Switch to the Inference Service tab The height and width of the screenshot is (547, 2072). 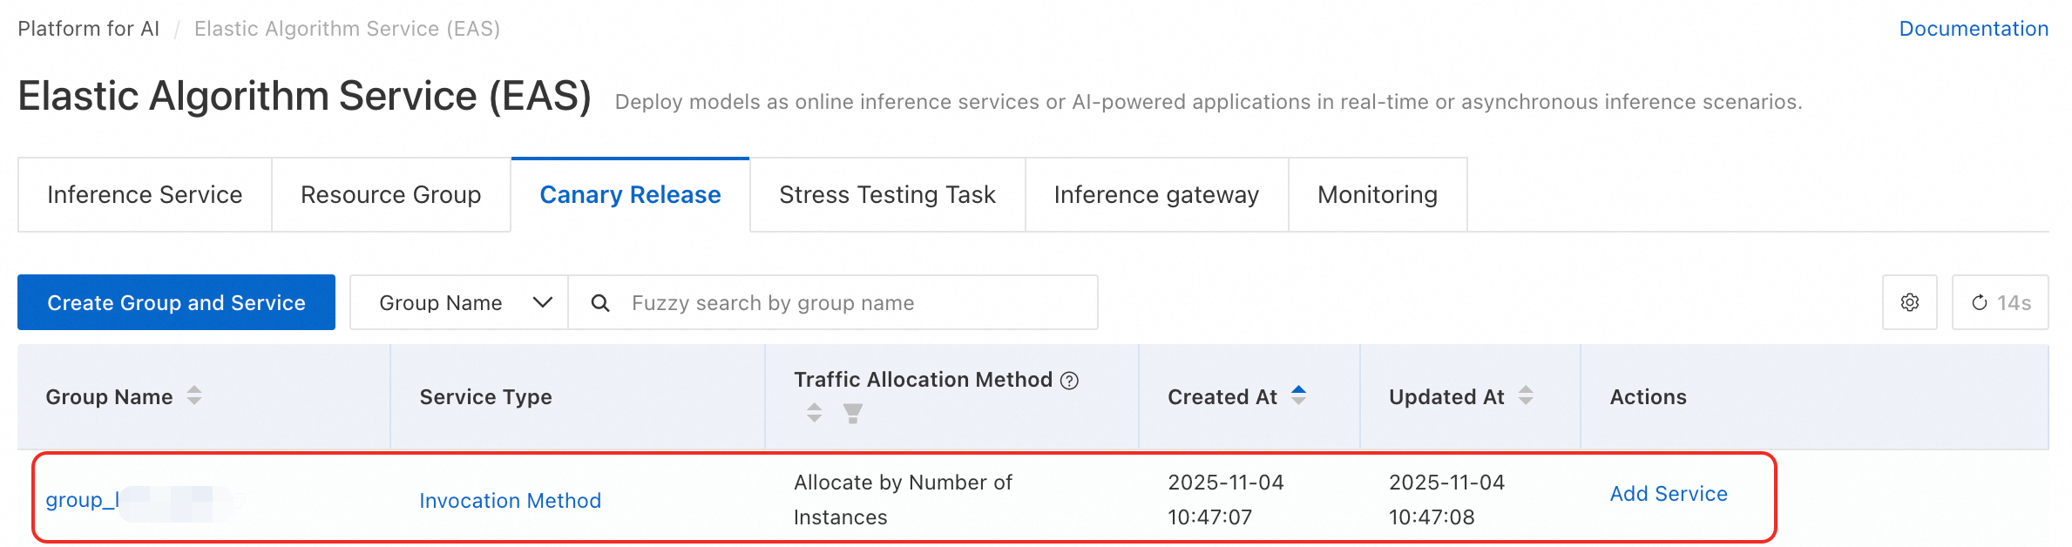point(145,194)
